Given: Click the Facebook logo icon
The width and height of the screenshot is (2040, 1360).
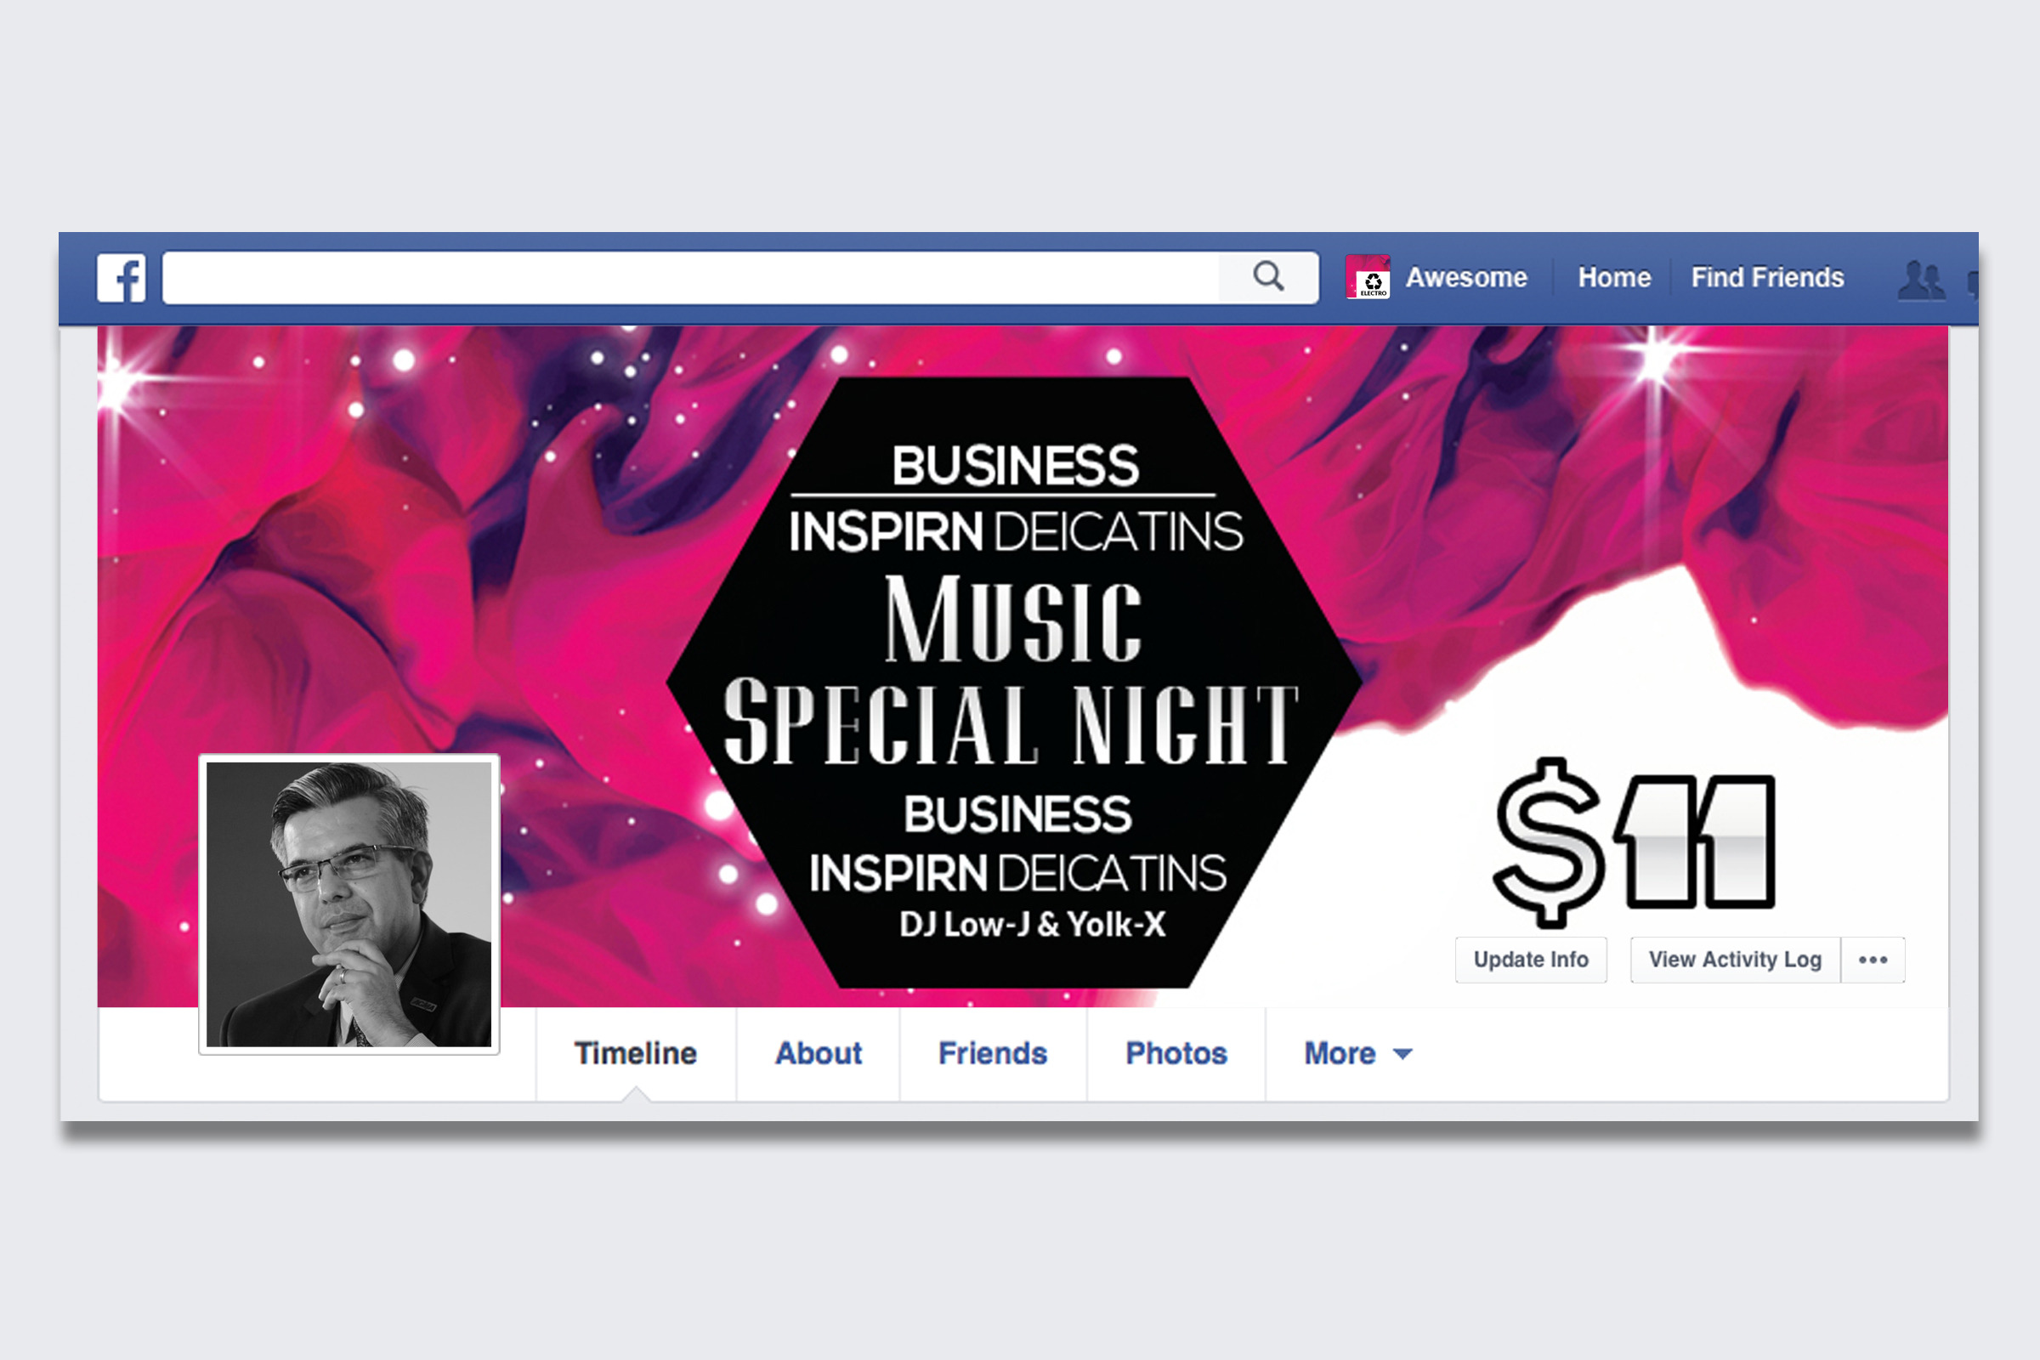Looking at the screenshot, I should [122, 278].
